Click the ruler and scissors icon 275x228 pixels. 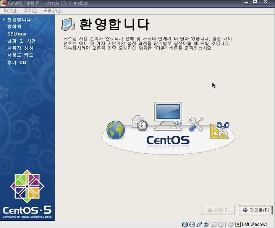click(x=220, y=130)
